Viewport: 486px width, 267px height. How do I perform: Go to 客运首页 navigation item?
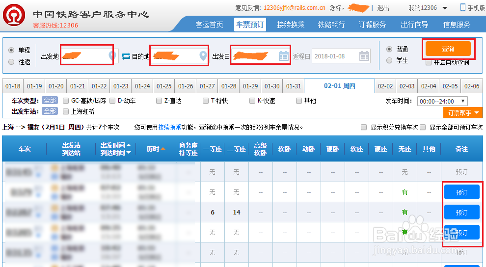coord(209,25)
